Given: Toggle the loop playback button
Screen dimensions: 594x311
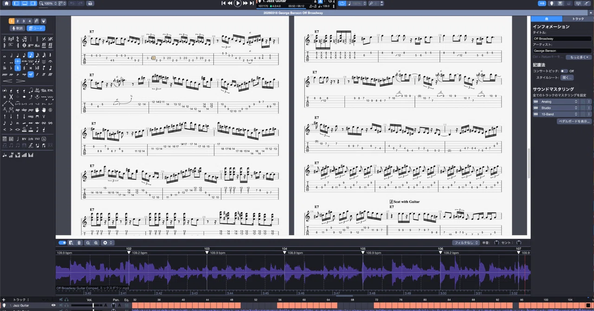Looking at the screenshot, I should pyautogui.click(x=342, y=3).
